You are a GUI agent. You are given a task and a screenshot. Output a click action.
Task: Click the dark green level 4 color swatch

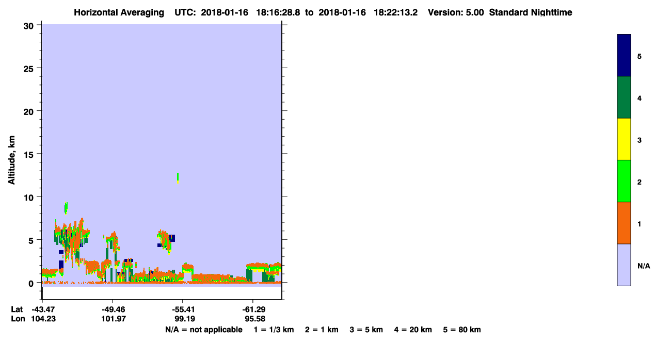(x=624, y=97)
